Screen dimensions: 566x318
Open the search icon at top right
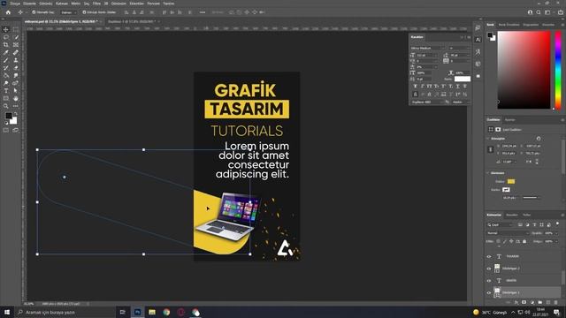point(539,12)
